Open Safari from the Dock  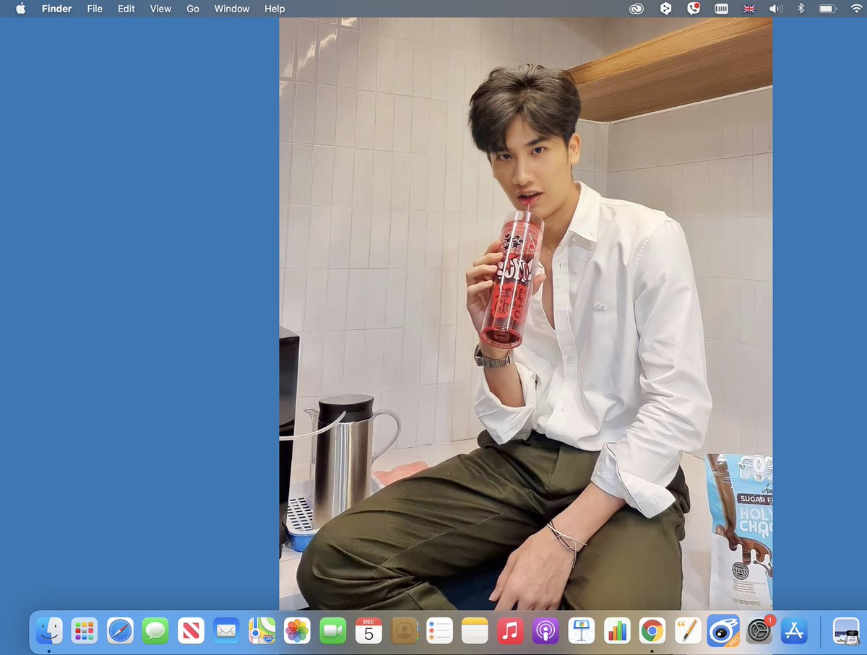pyautogui.click(x=120, y=630)
